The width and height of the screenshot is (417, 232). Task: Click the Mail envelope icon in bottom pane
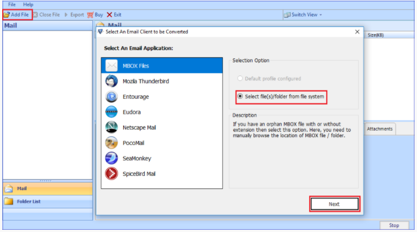click(8, 188)
